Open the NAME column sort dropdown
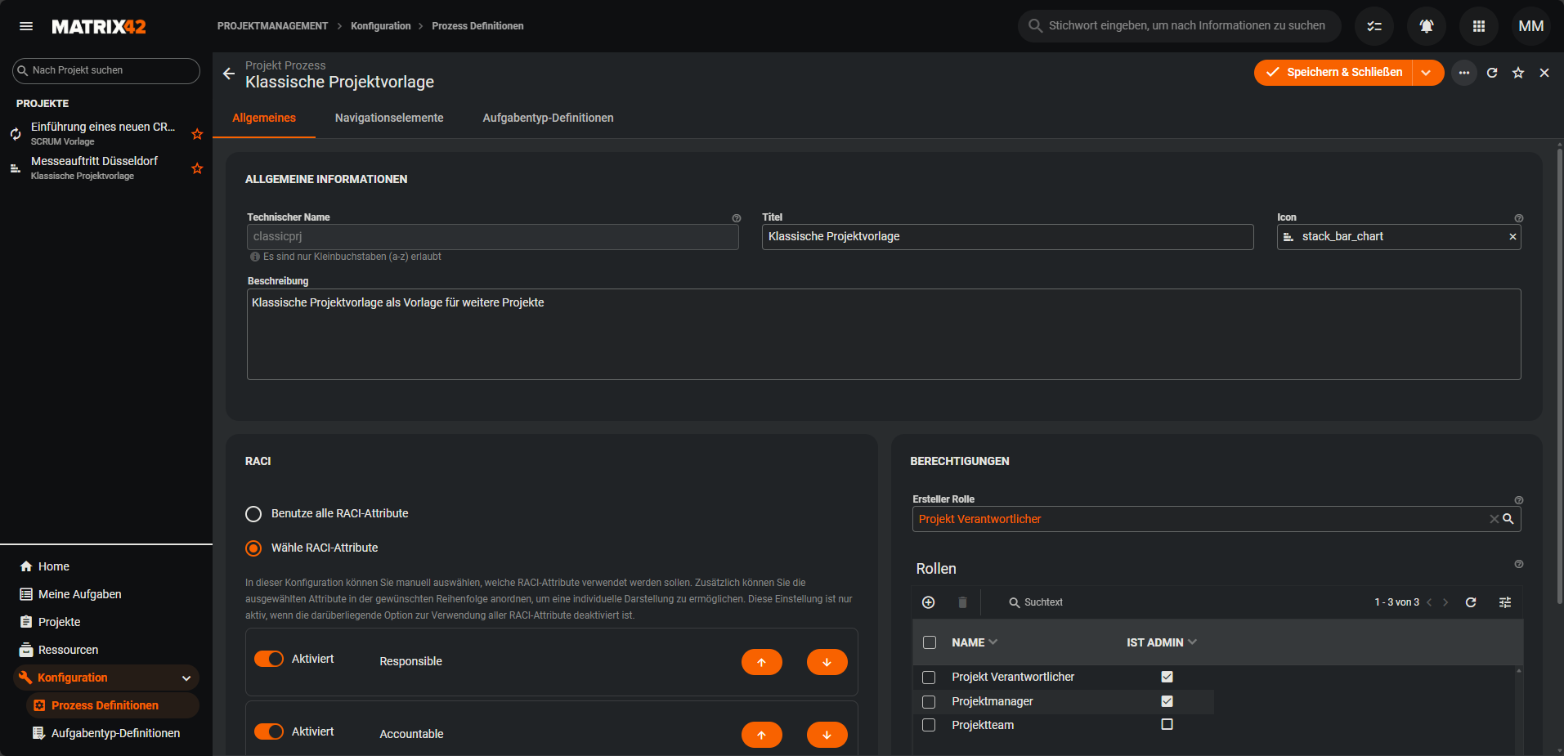Screen dimensions: 1564x756 pos(993,642)
